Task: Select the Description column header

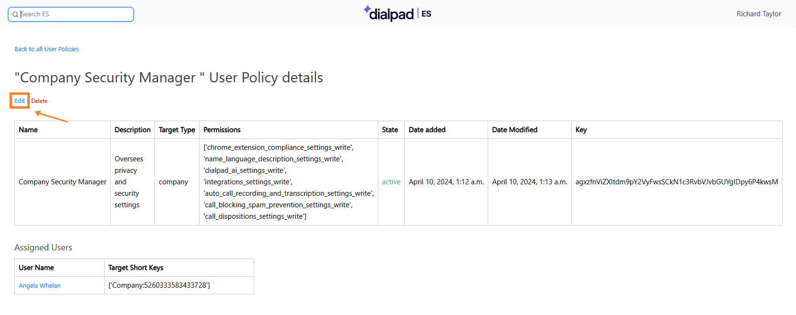Action: 132,130
